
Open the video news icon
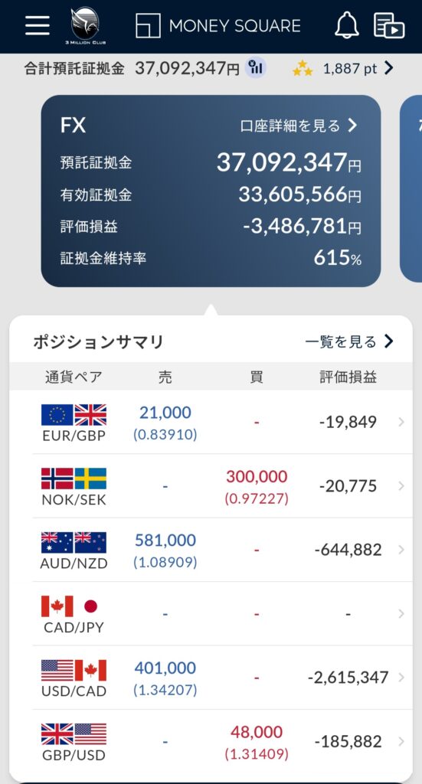(x=389, y=25)
